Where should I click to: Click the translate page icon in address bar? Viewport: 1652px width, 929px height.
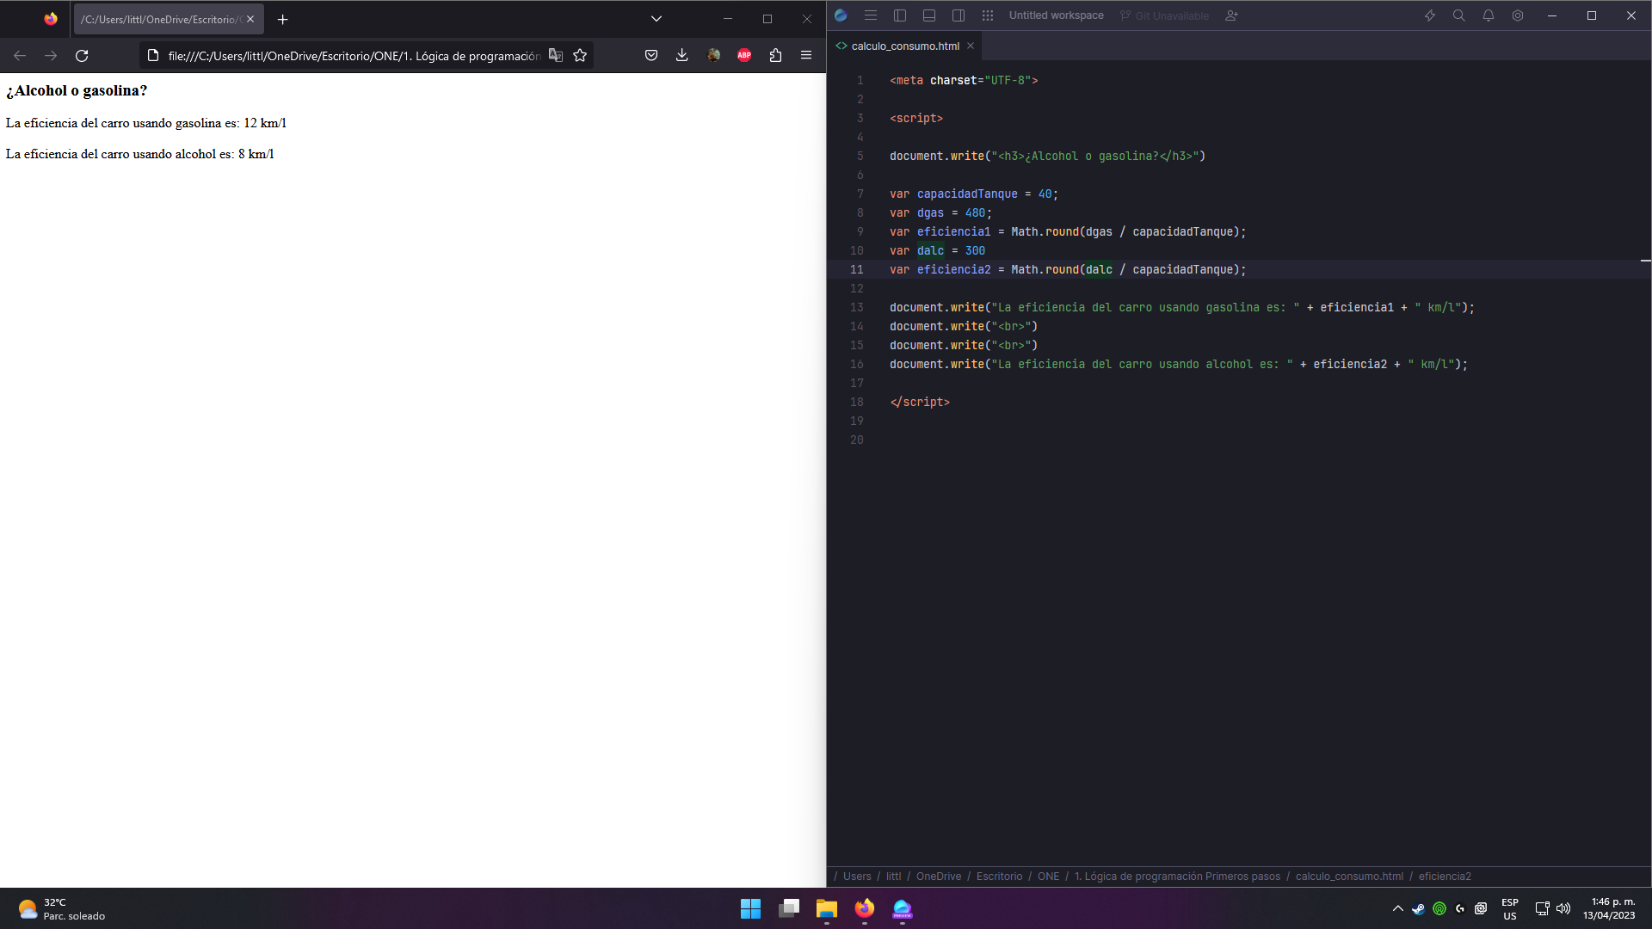(x=556, y=56)
